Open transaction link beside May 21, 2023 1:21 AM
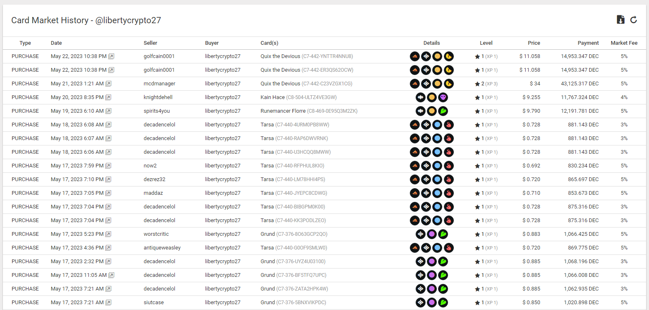 click(108, 84)
